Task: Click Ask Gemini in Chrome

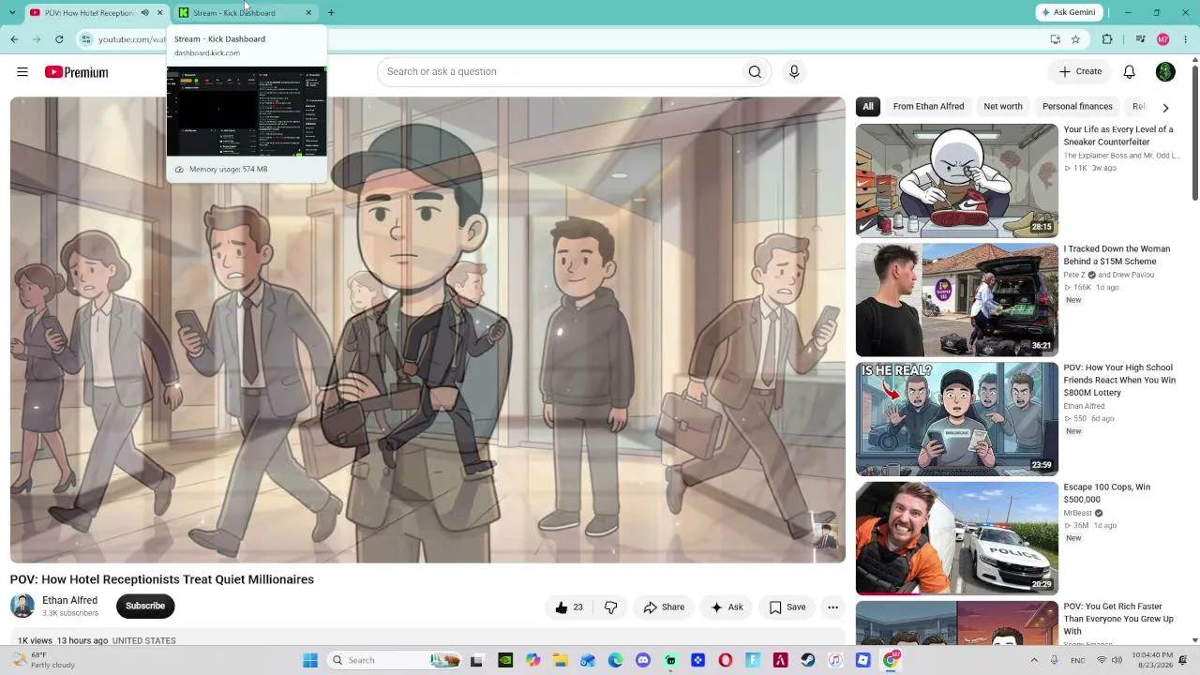Action: click(x=1069, y=12)
